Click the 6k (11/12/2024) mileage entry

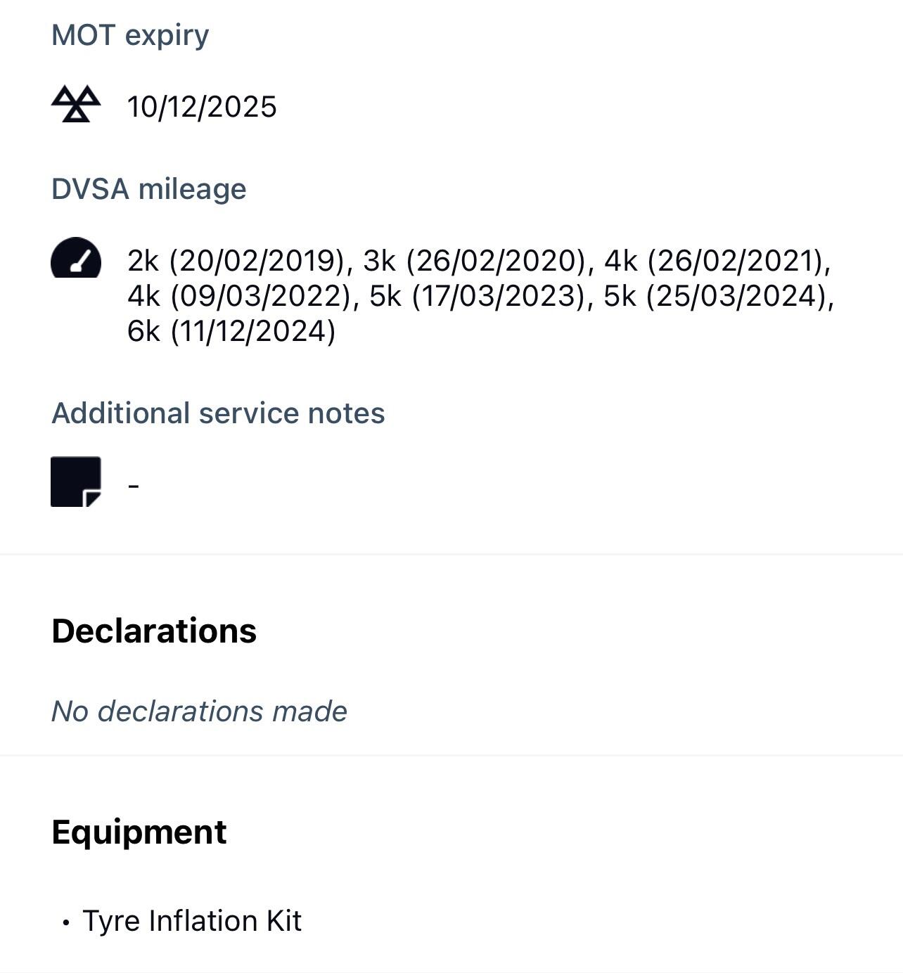pyautogui.click(x=231, y=332)
